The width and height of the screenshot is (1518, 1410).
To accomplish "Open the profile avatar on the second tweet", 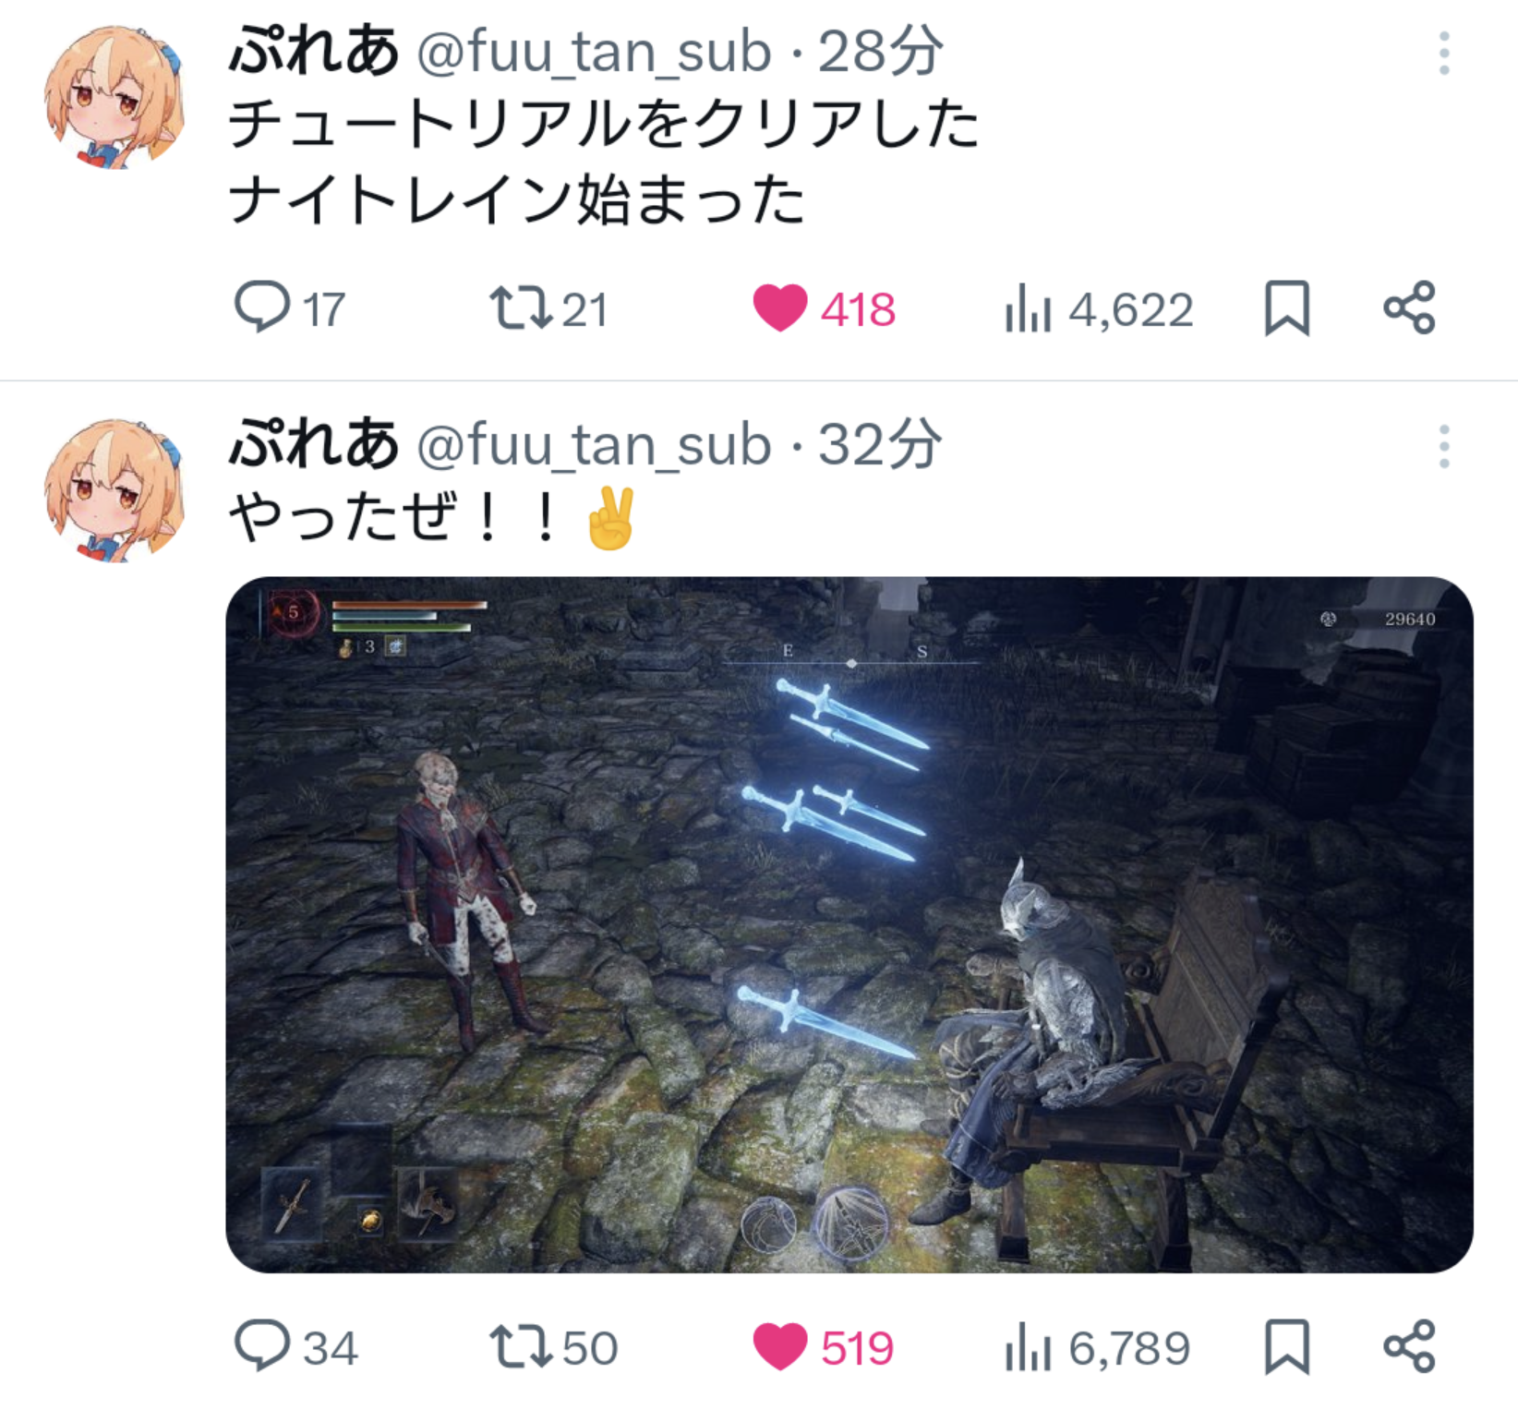I will (x=114, y=490).
